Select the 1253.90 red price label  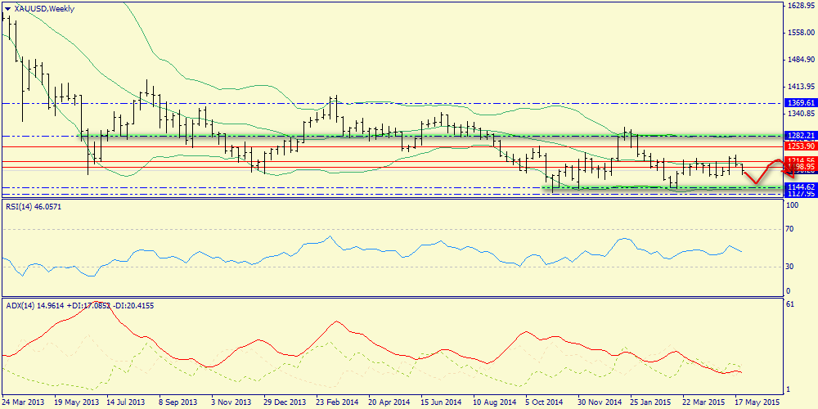[x=800, y=146]
